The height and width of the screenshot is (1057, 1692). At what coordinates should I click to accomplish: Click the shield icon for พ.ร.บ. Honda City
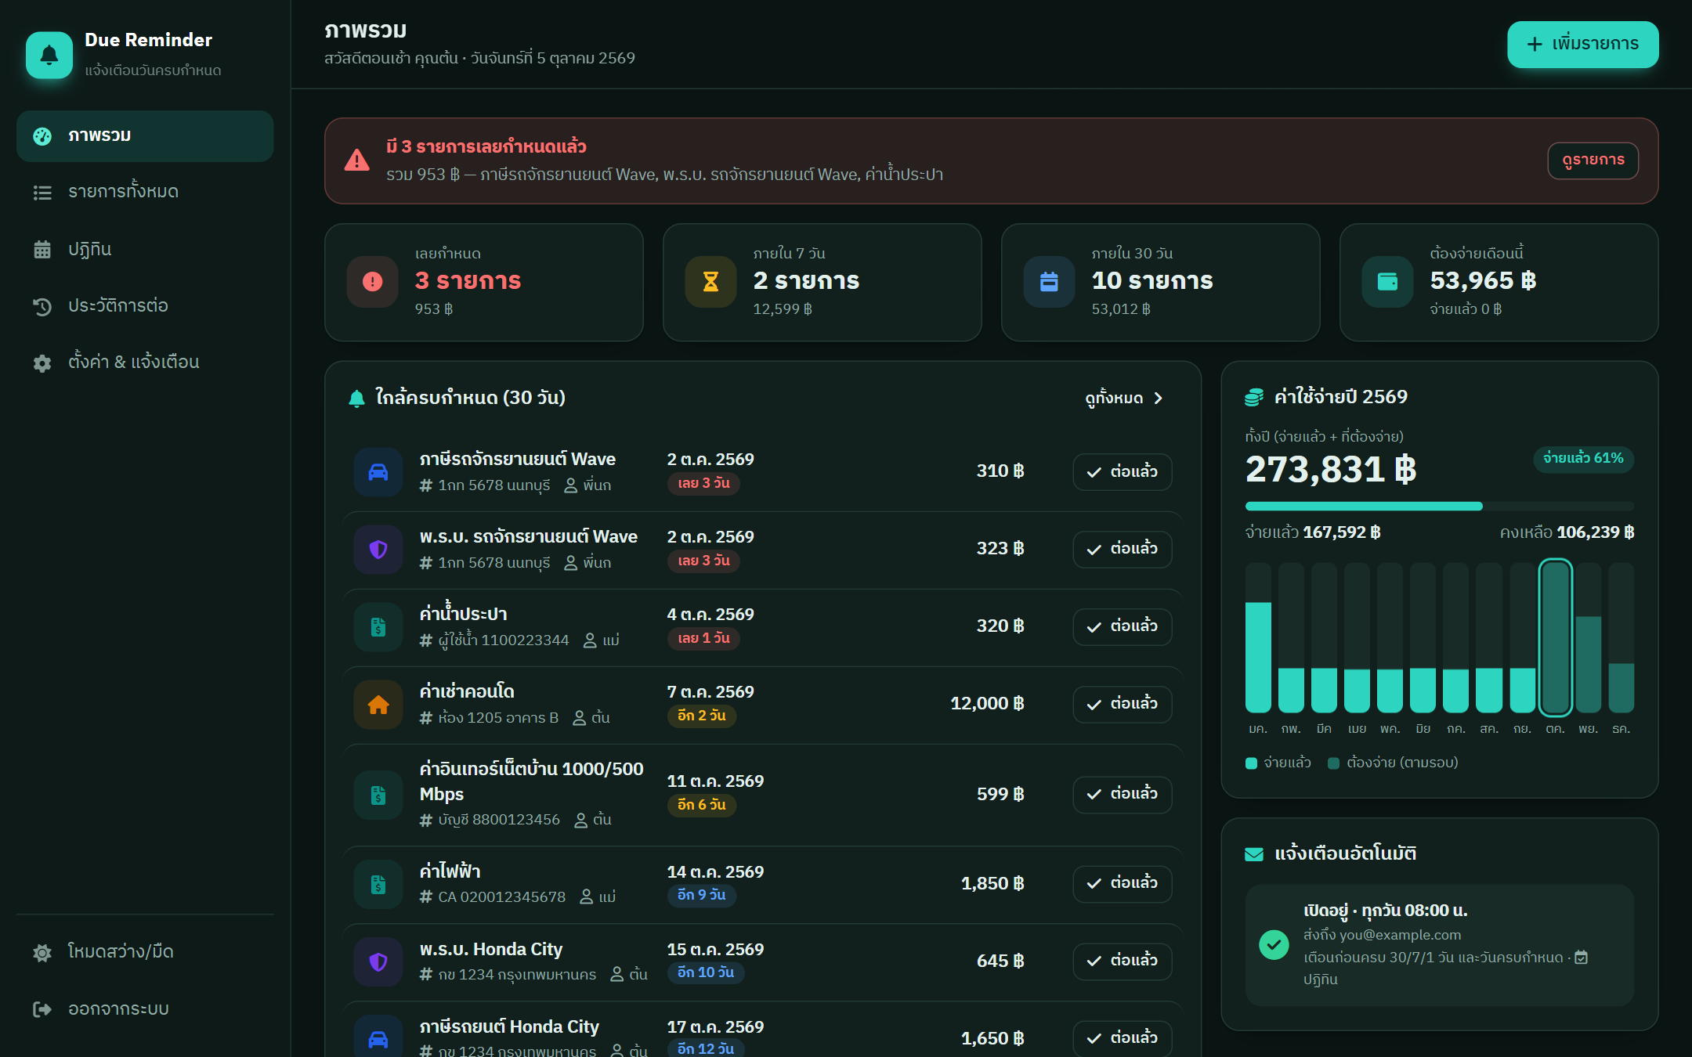[378, 962]
